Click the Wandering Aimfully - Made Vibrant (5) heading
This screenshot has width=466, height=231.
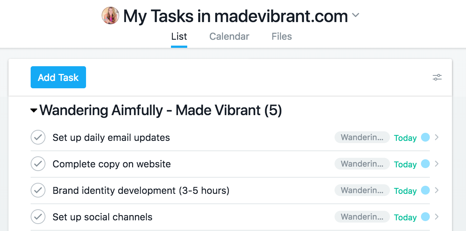point(161,110)
